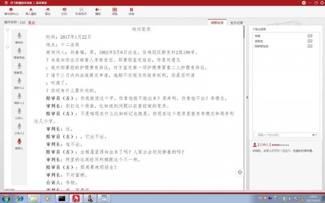
Task: Open Windows Media Player from the taskbar
Action: click(x=47, y=198)
